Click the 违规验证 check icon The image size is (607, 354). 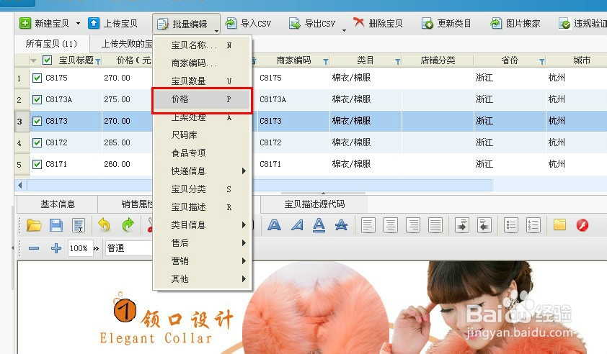click(x=564, y=23)
